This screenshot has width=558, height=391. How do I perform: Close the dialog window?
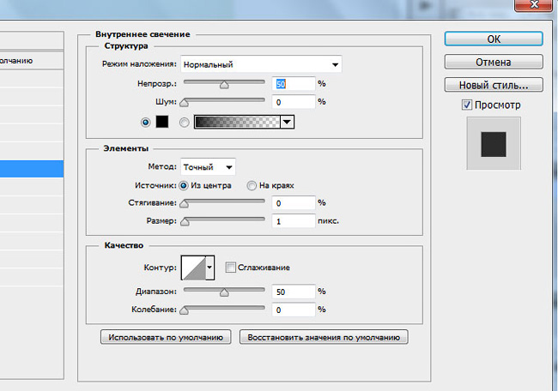click(533, 5)
